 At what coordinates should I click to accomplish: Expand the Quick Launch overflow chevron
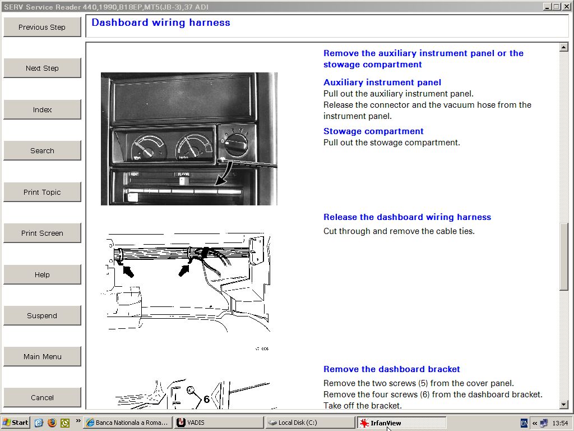78,421
